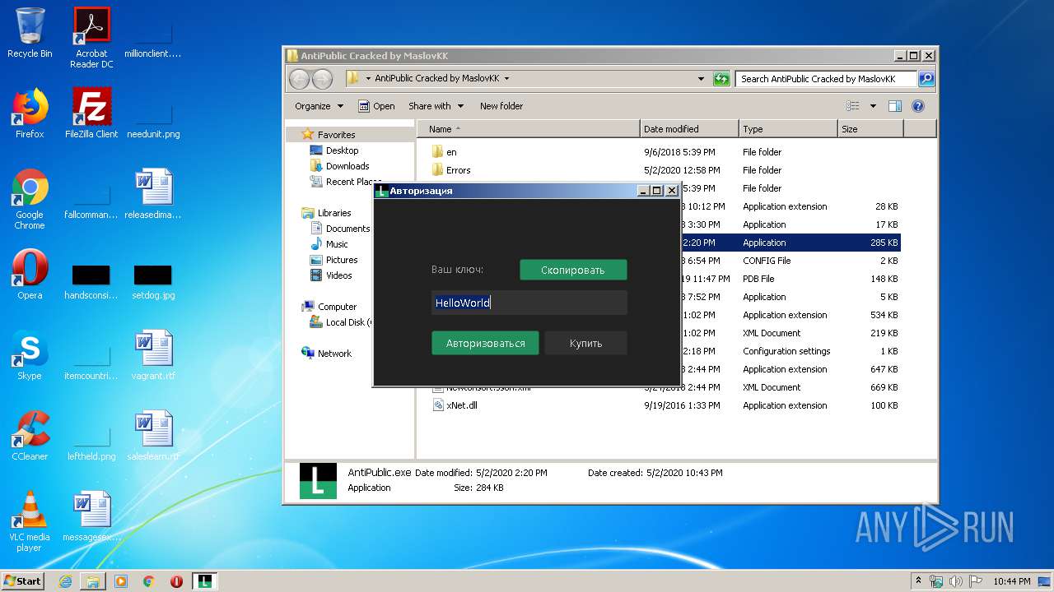Sort by the Size column header
The height and width of the screenshot is (592, 1054).
pyautogui.click(x=870, y=129)
